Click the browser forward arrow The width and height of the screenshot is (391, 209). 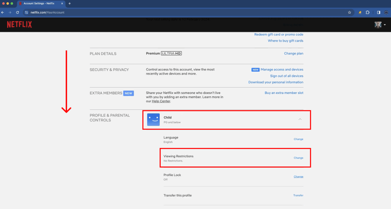coord(10,13)
